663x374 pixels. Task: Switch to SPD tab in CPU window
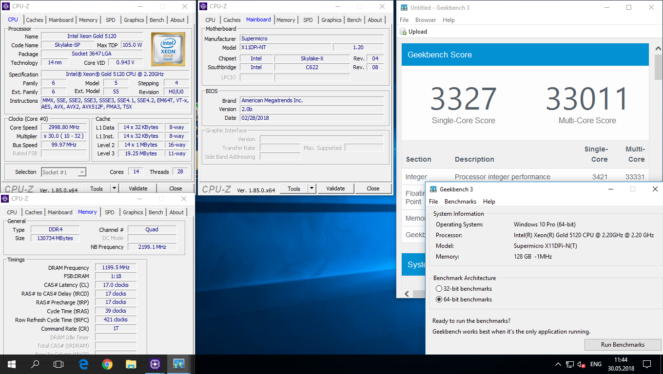tap(111, 20)
